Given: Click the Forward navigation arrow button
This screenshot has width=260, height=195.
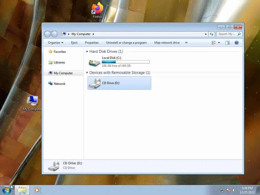Looking at the screenshot, I should [54, 34].
